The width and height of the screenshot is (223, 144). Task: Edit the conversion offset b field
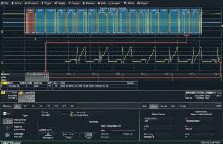click(199, 128)
